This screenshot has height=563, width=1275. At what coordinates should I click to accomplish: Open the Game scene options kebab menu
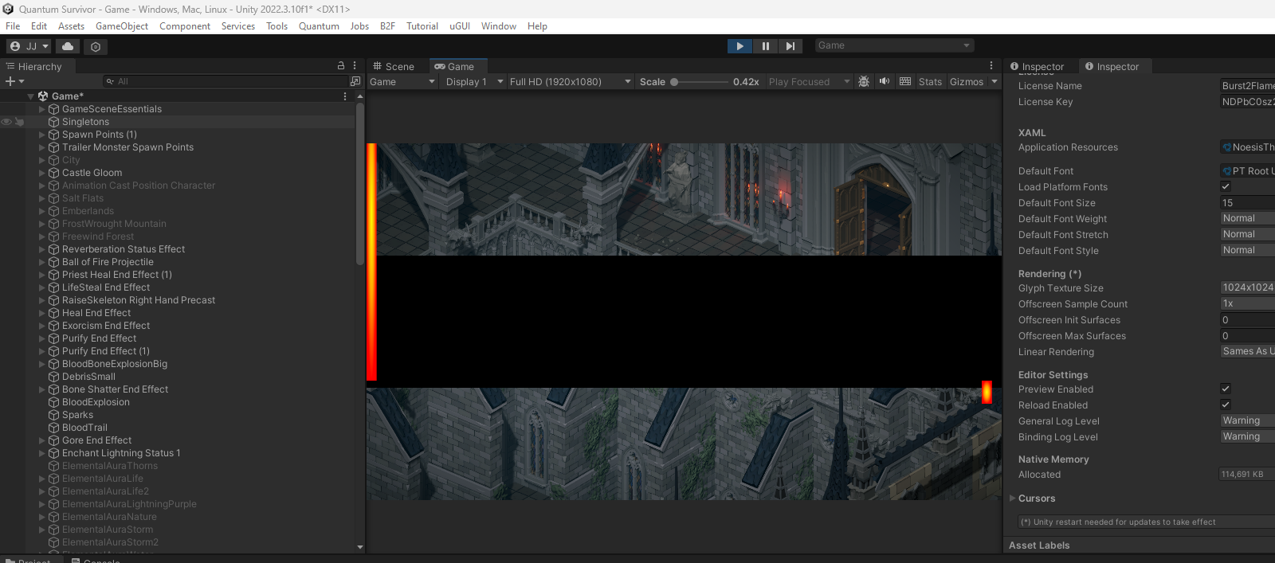click(345, 96)
